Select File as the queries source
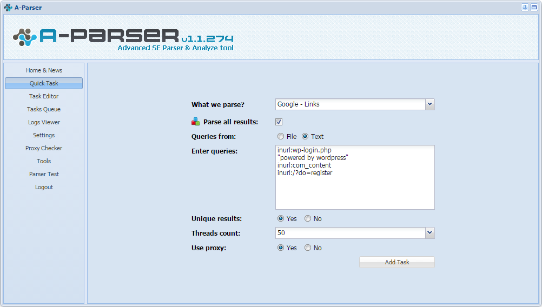 [x=281, y=136]
